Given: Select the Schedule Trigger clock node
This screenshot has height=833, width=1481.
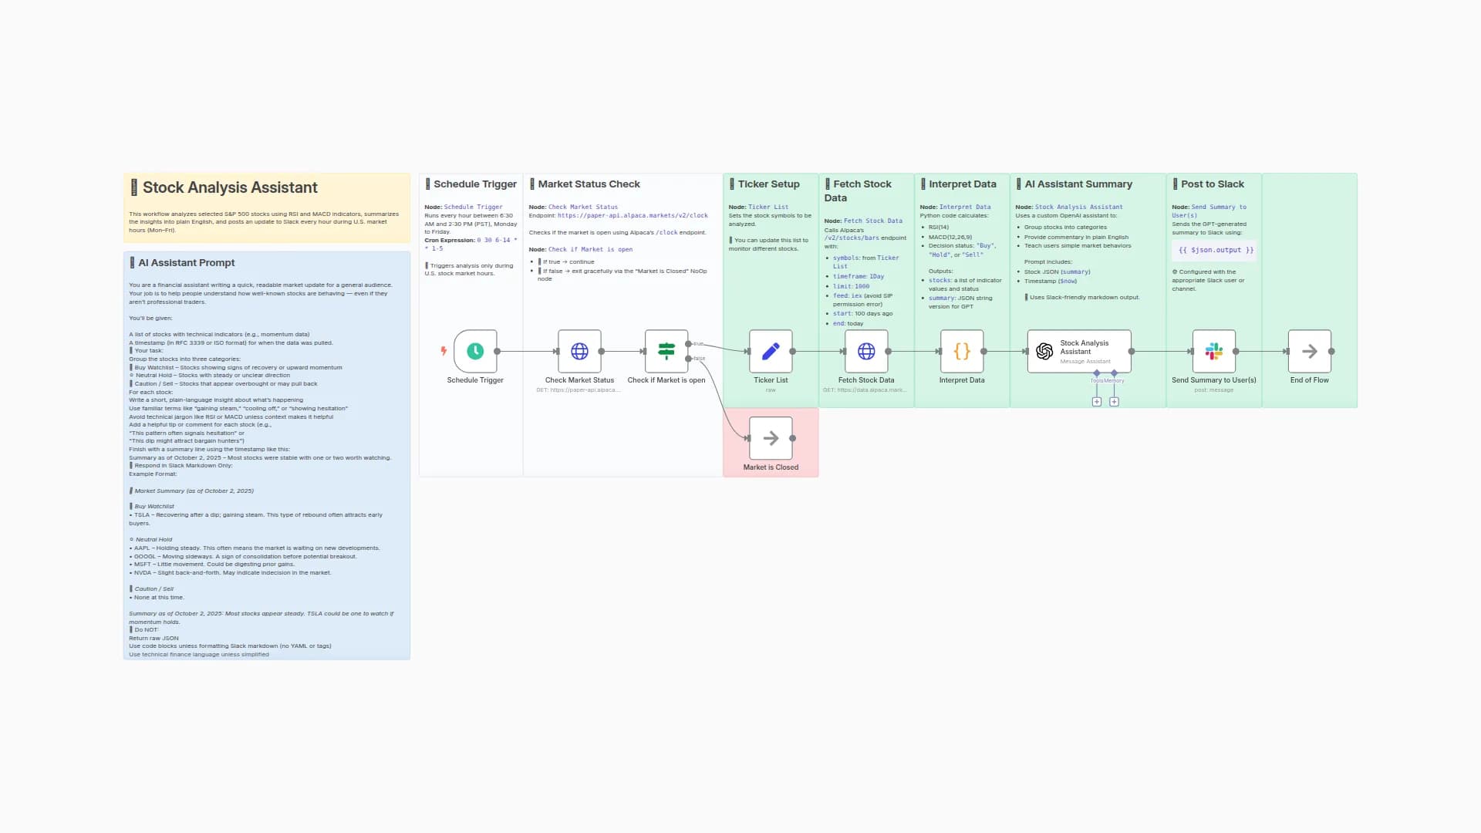Looking at the screenshot, I should 475,351.
